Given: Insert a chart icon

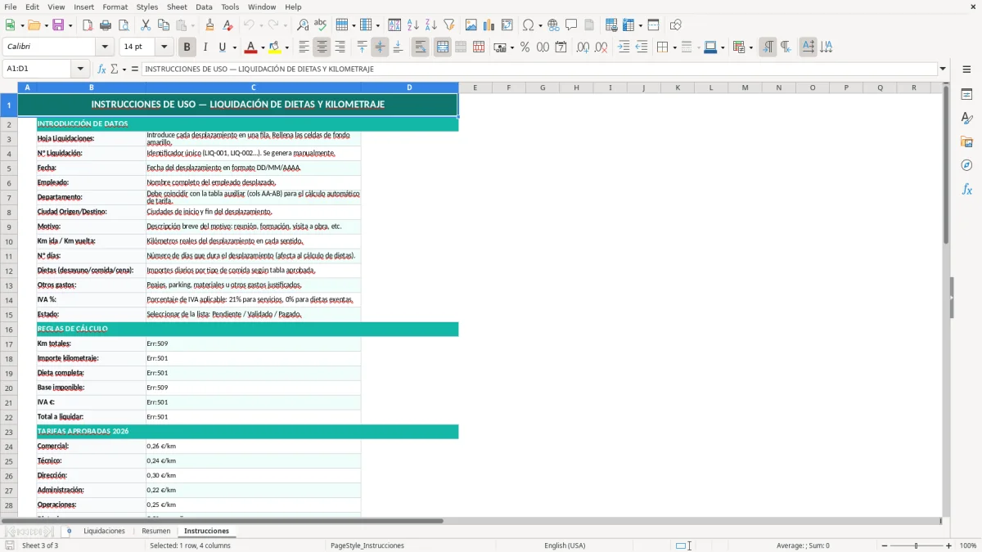Looking at the screenshot, I should tap(489, 25).
